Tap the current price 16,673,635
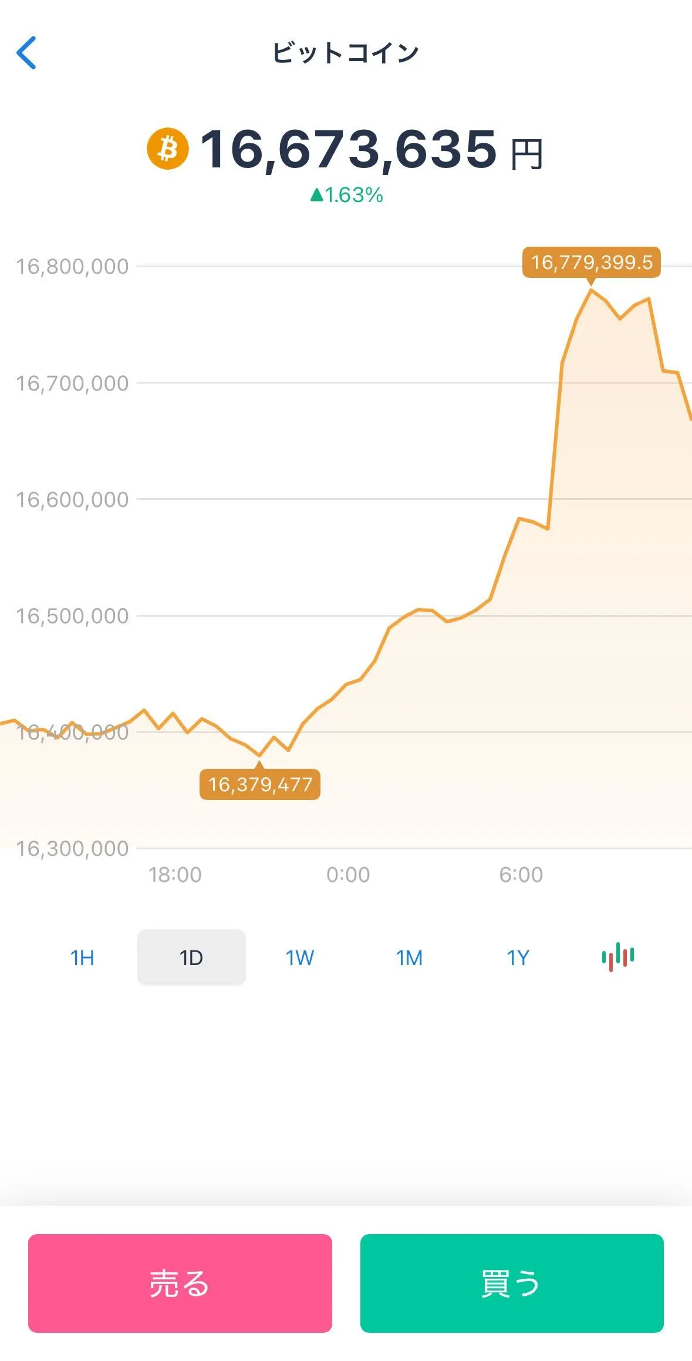This screenshot has height=1361, width=692. pos(349,149)
